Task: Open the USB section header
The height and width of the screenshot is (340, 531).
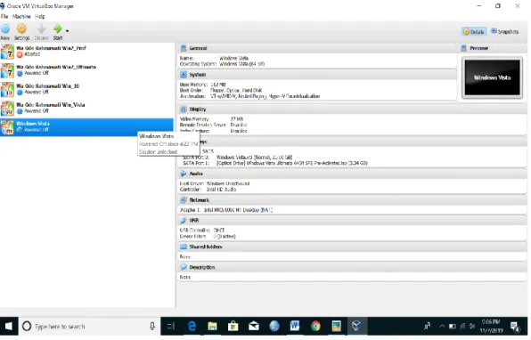Action: (x=352, y=220)
